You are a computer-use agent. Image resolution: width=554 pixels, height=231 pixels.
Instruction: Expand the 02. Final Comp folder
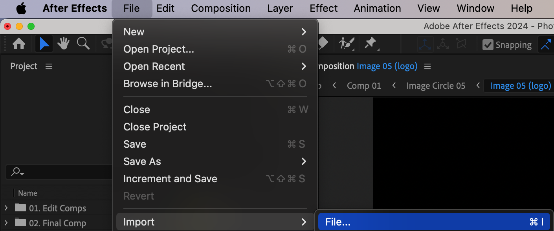point(6,223)
